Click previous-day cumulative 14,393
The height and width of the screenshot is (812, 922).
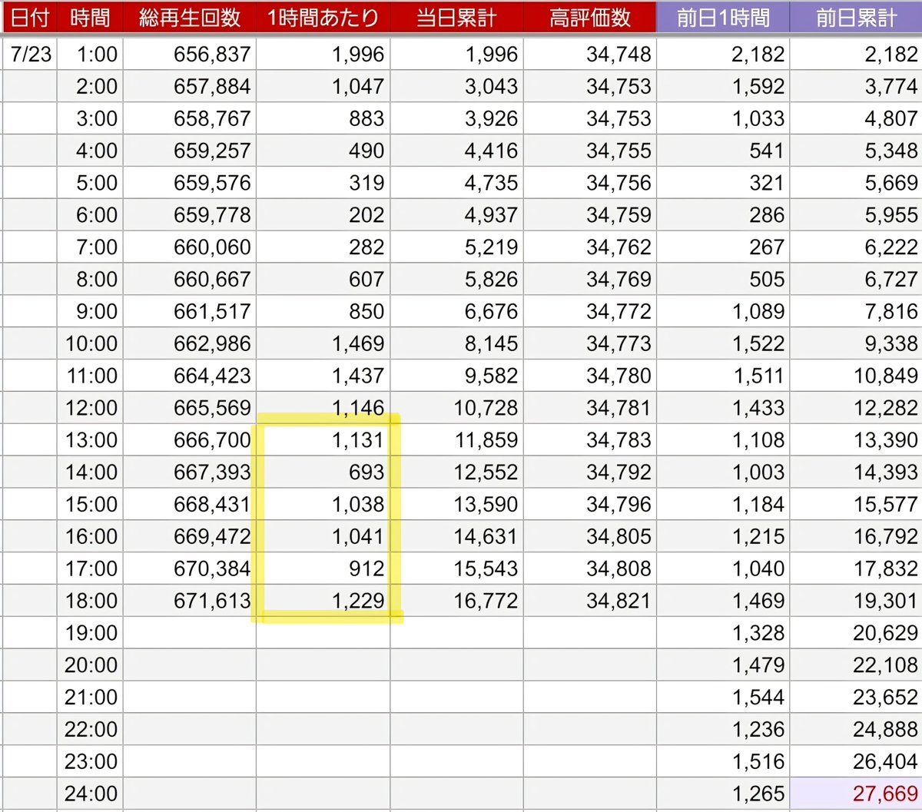(856, 472)
